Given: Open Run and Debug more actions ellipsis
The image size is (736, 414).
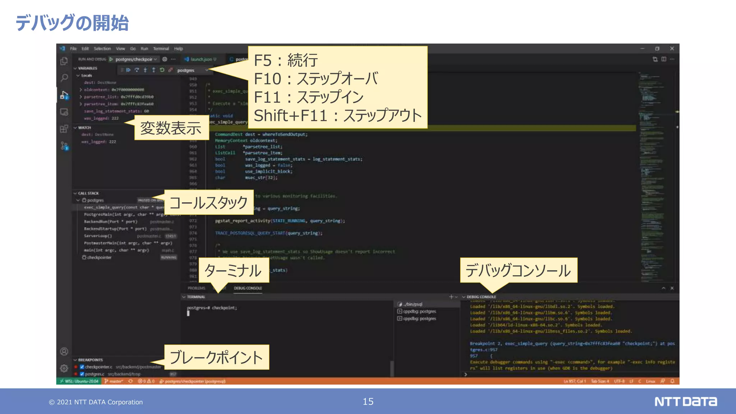Looking at the screenshot, I should pos(173,59).
